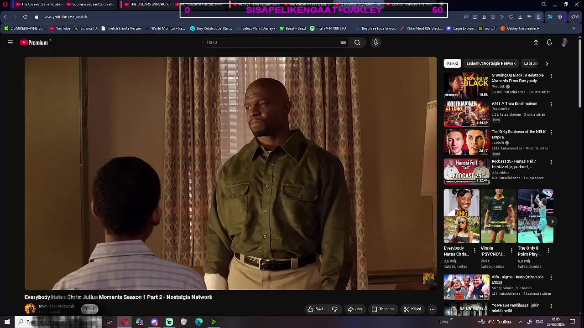Switch to The Craziest Bank Robber tab
This screenshot has width=584, height=328.
pyautogui.click(x=38, y=5)
